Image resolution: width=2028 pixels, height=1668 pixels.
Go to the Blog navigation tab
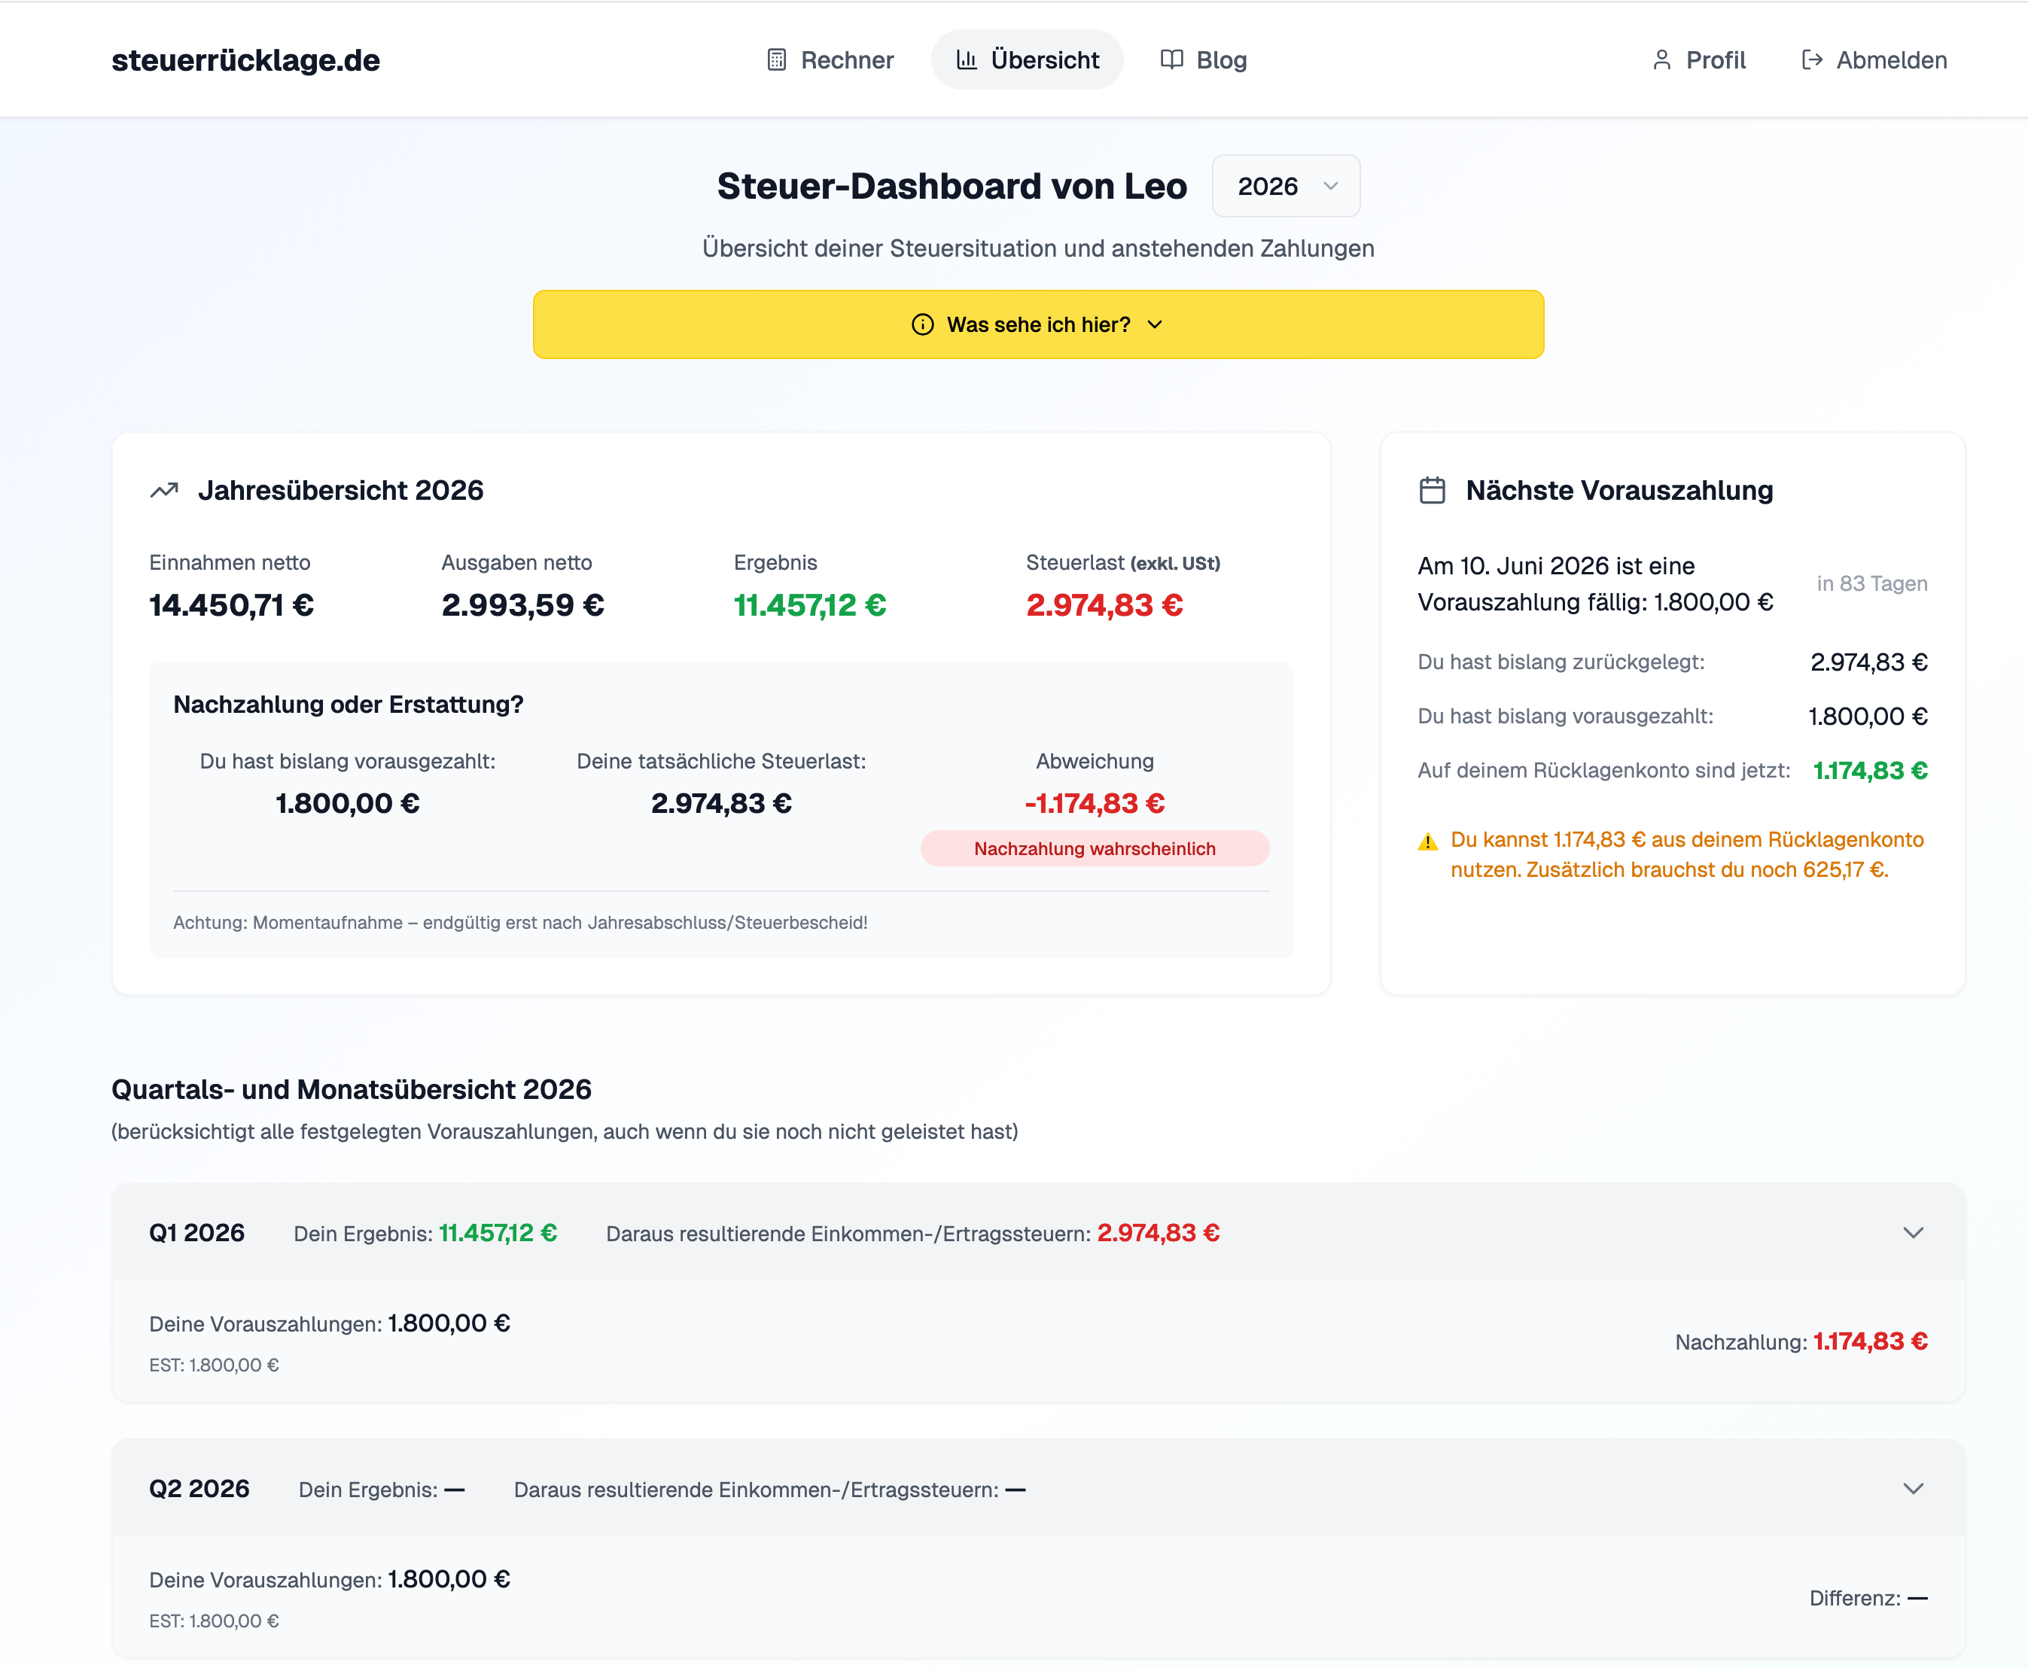[1204, 59]
